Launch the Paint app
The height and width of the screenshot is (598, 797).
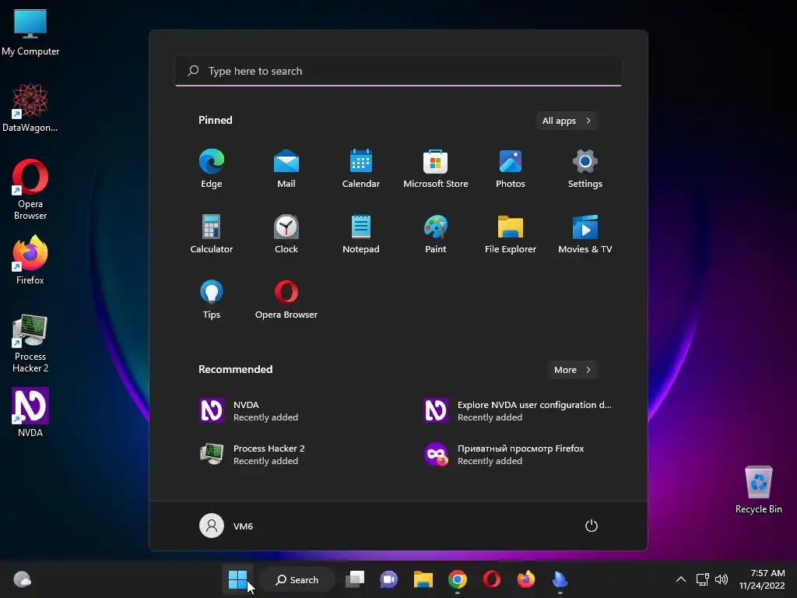click(x=436, y=234)
